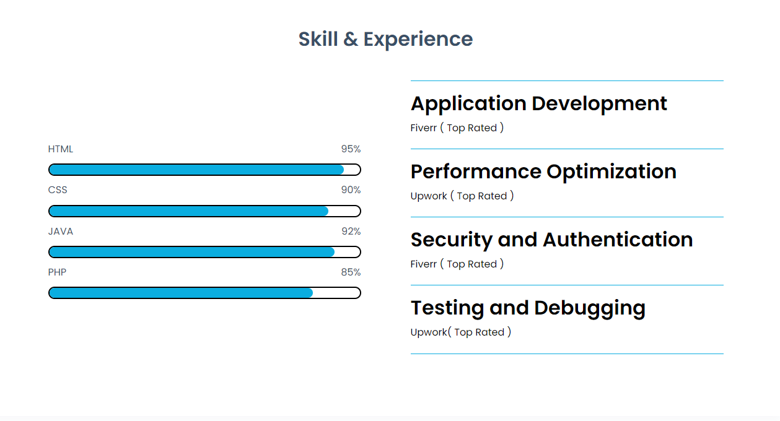
Task: Click the Security and Authentication heading
Action: [551, 240]
